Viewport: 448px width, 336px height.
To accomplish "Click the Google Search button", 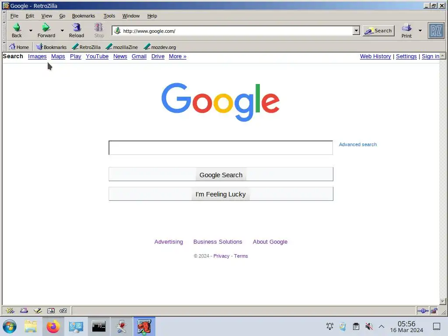I will pos(221,174).
